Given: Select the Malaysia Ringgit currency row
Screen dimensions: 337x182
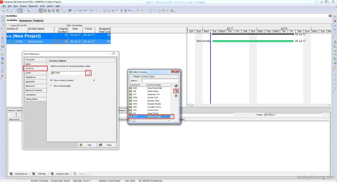Looking at the screenshot, I should point(150,117).
